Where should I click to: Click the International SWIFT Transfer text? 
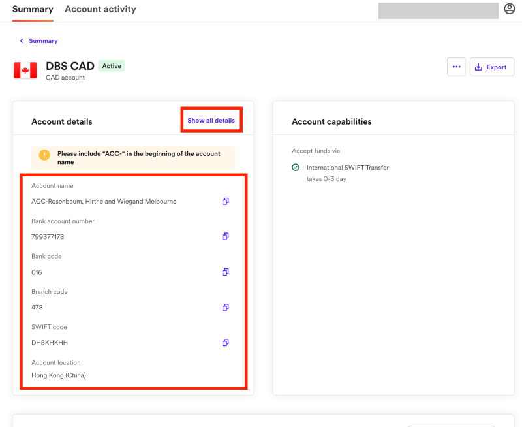[x=348, y=168]
